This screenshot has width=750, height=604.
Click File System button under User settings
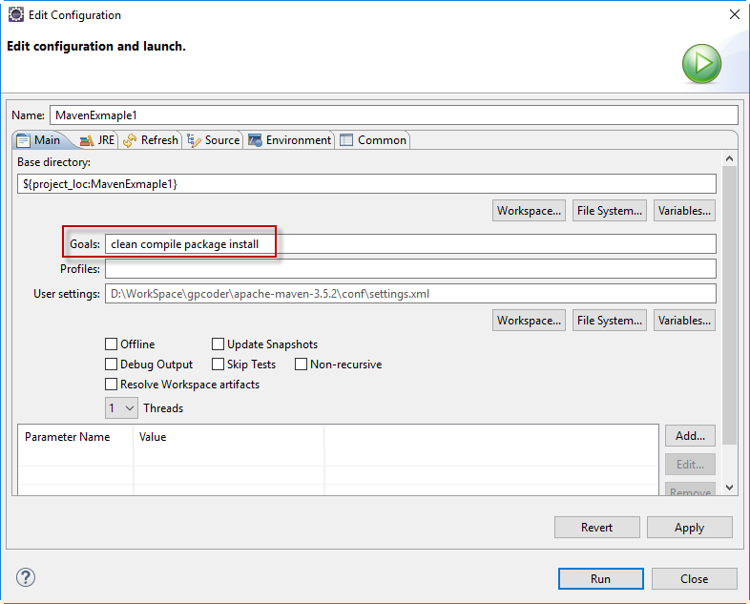coord(610,320)
